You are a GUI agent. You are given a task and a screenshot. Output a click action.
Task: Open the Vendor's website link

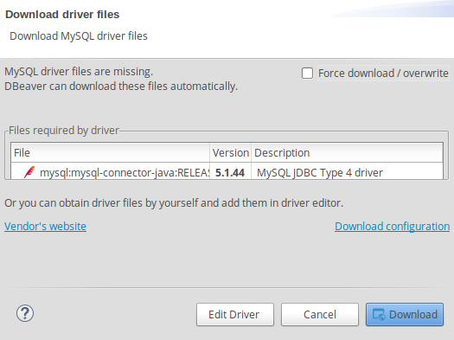pyautogui.click(x=45, y=226)
